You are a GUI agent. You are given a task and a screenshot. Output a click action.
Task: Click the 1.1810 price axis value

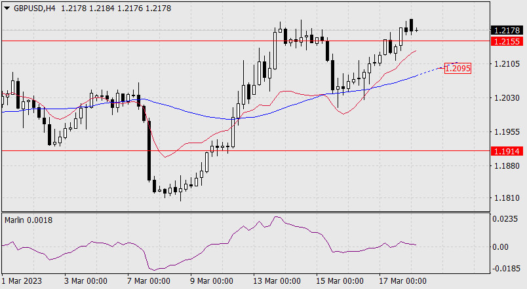506,199
